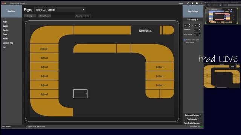The height and width of the screenshot is (135, 241).
Task: Enable the Group buttons checkbox
Action: pyautogui.click(x=185, y=43)
